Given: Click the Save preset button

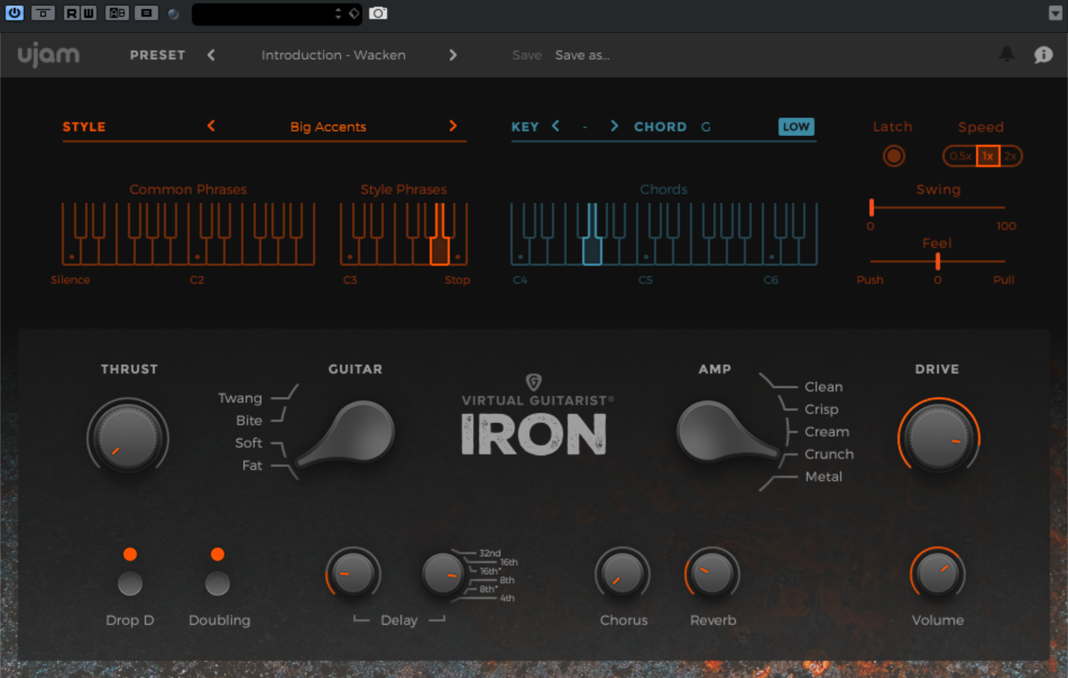Looking at the screenshot, I should pyautogui.click(x=527, y=55).
